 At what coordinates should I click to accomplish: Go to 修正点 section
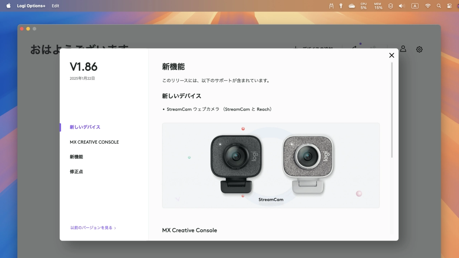pyautogui.click(x=76, y=172)
